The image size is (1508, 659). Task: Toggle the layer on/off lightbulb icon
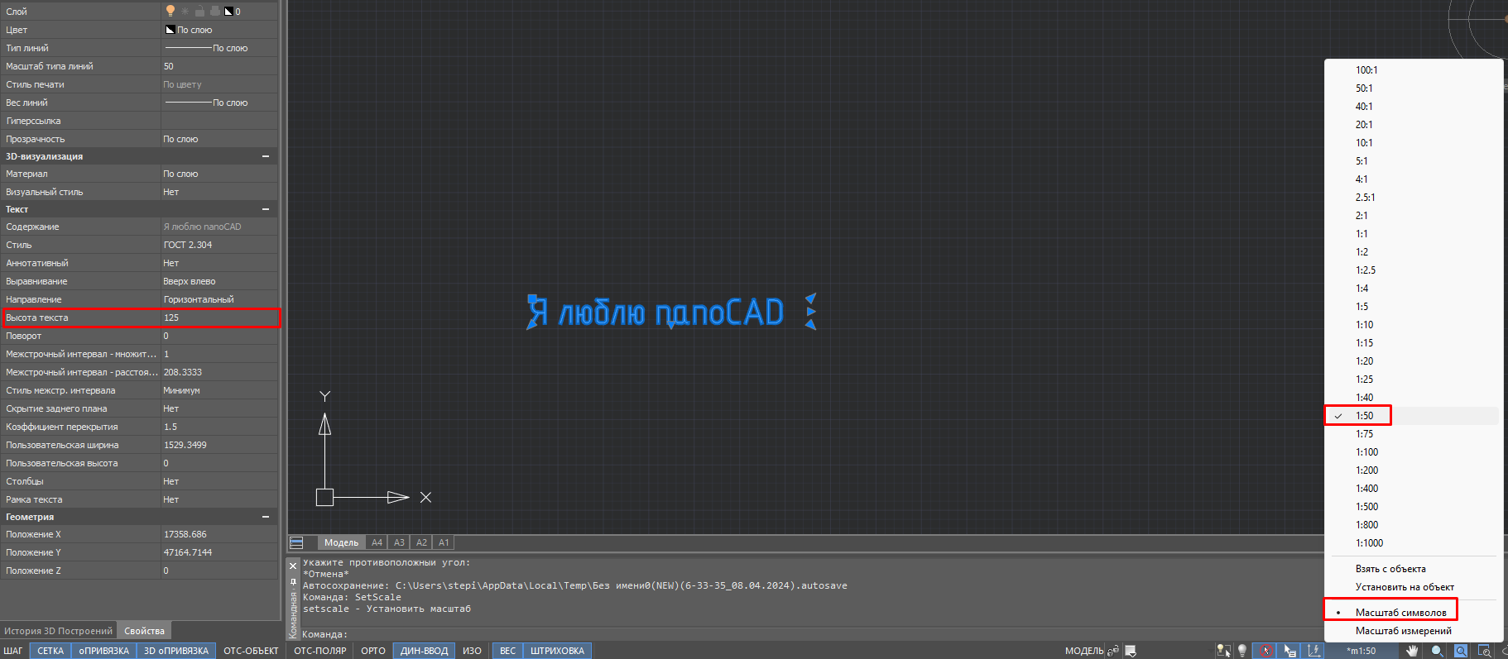click(170, 11)
